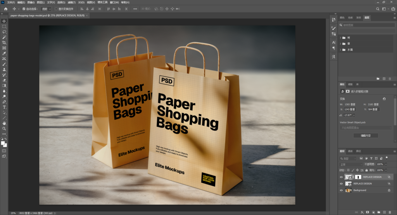This screenshot has height=215, width=397.
Task: Reset the transform in the Properties panel
Action: point(384,99)
